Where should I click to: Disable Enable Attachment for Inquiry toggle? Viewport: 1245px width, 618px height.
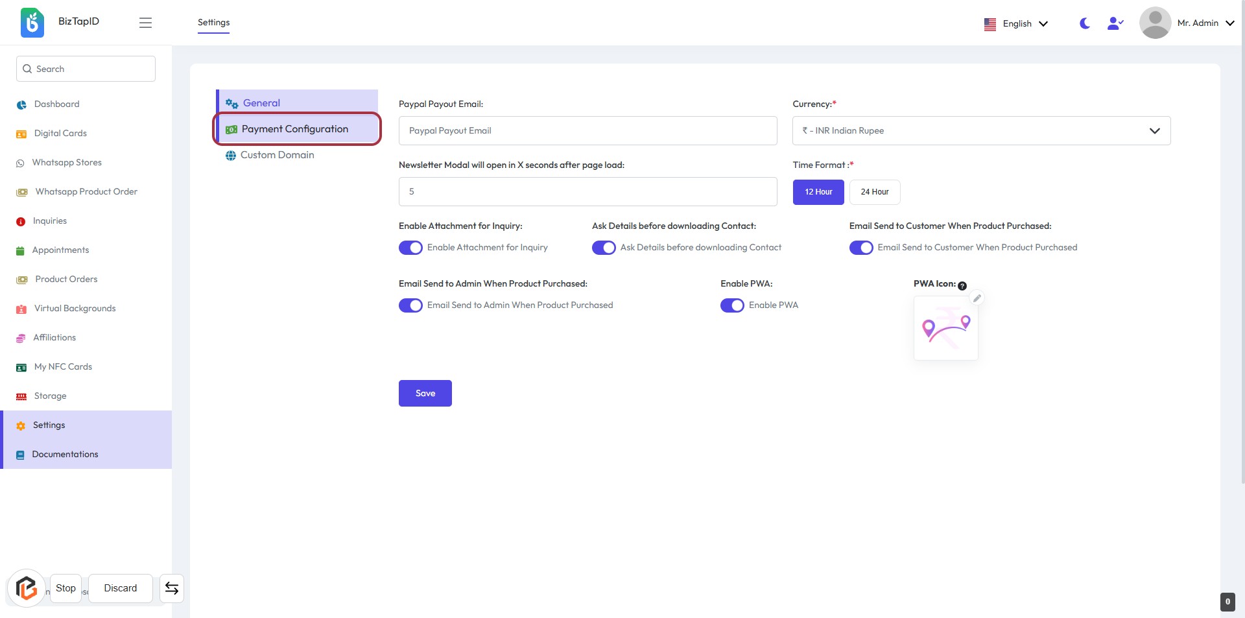410,248
